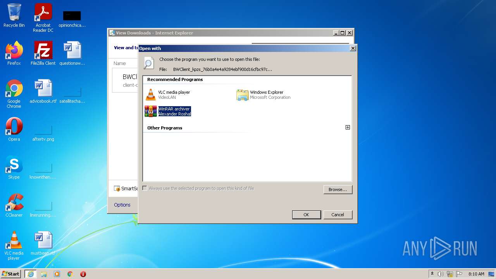Select opinionchica... desktop file
496x279 pixels.
coord(72,19)
